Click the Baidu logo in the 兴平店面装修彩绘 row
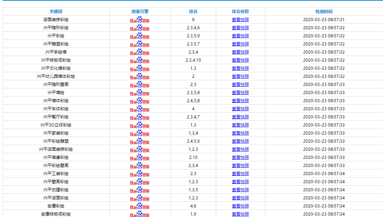 (140, 149)
